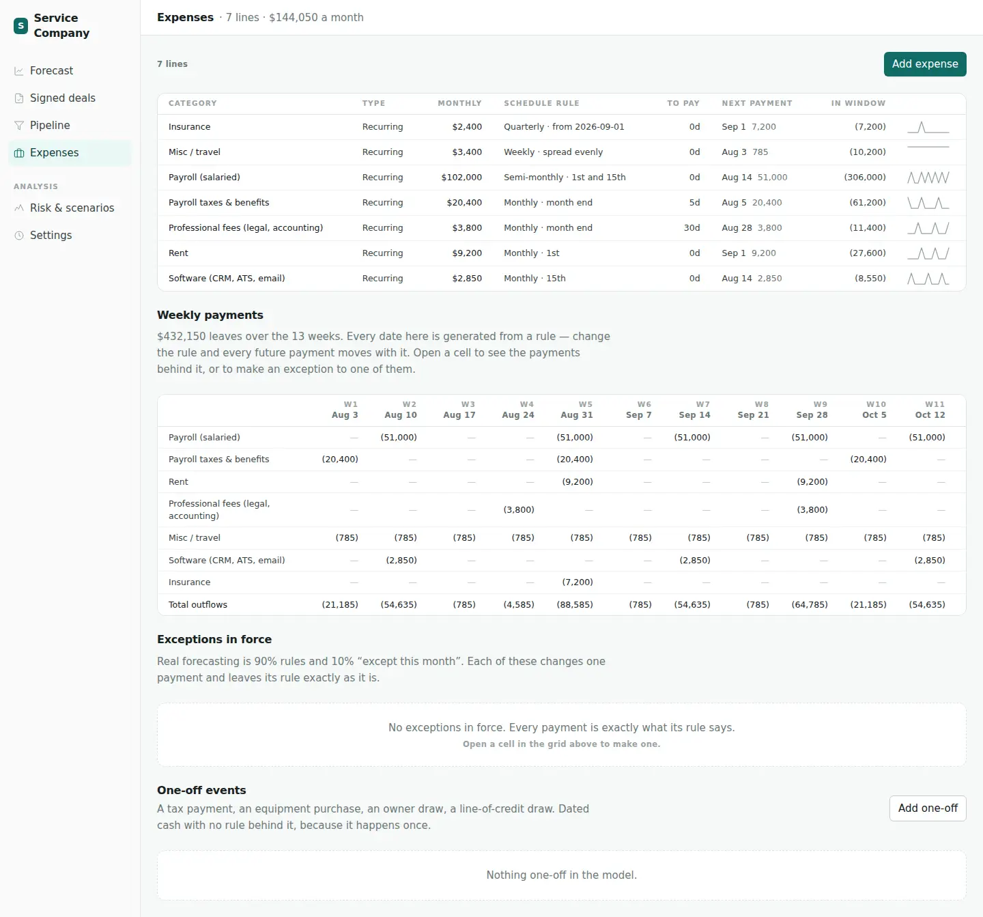Click the Forecast chart icon in sidebar

(19, 71)
